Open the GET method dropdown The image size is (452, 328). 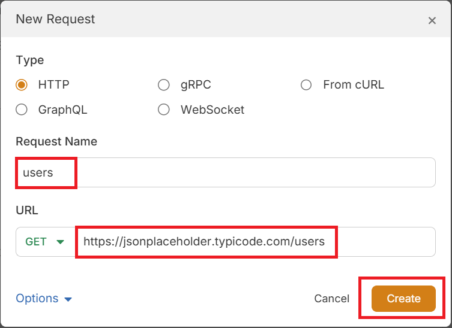44,242
